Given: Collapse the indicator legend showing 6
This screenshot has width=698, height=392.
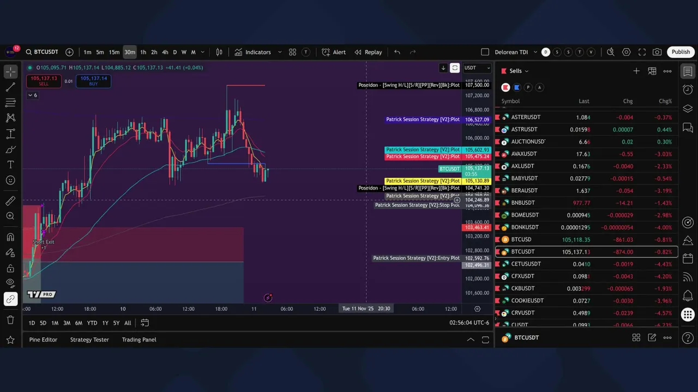Looking at the screenshot, I should pyautogui.click(x=33, y=95).
